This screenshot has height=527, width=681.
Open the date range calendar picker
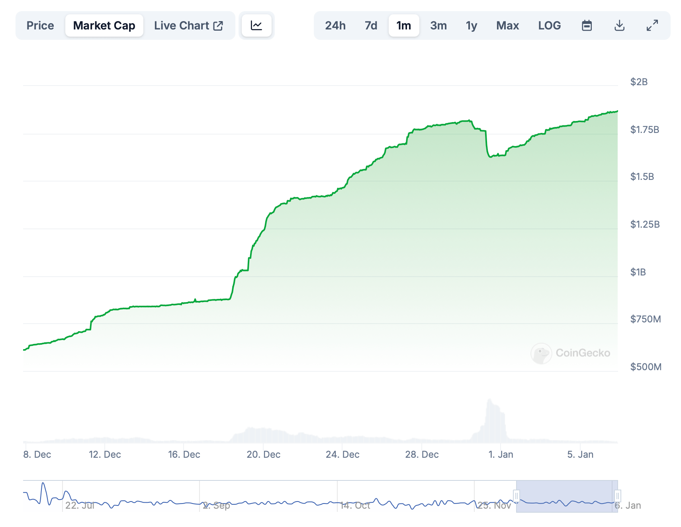pos(587,25)
